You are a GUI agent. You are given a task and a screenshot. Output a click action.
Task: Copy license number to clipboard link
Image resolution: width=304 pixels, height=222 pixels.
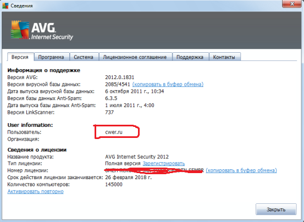click(241, 170)
